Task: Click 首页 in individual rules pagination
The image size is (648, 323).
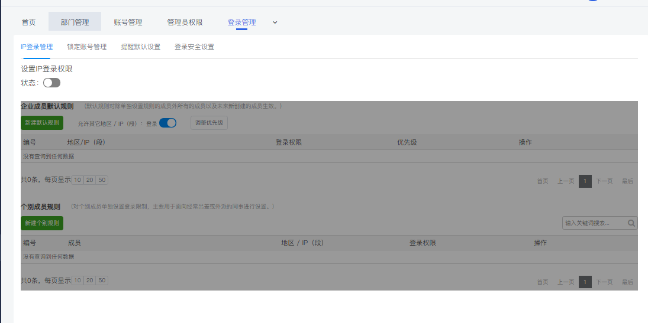Action: coord(543,282)
